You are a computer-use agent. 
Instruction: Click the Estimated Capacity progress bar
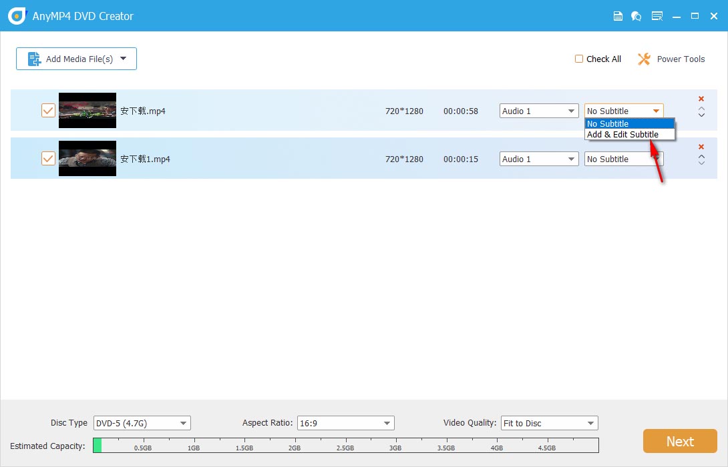346,445
